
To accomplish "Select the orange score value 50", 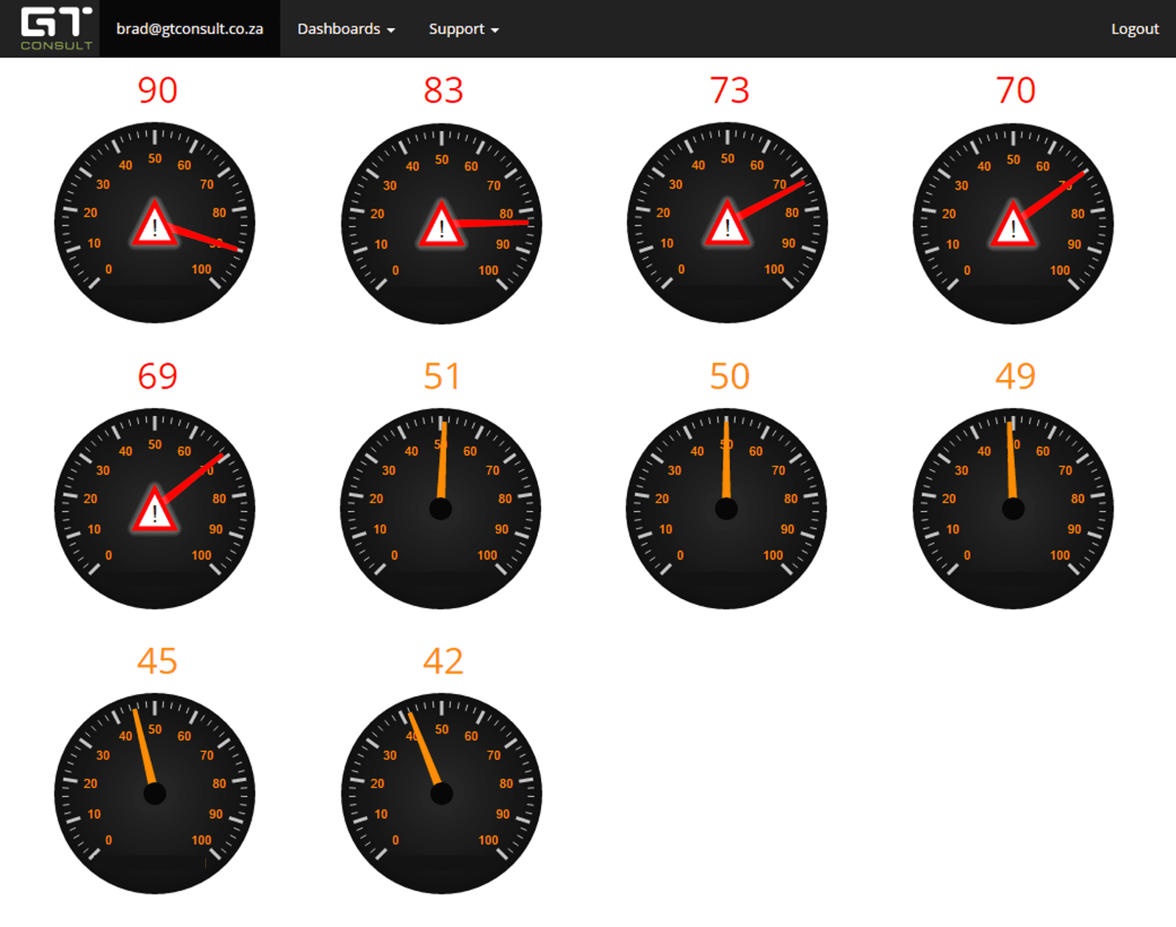I will [x=730, y=376].
